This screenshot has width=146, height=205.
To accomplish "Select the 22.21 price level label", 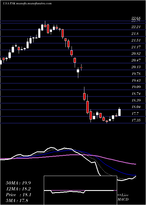I will click(x=136, y=27).
